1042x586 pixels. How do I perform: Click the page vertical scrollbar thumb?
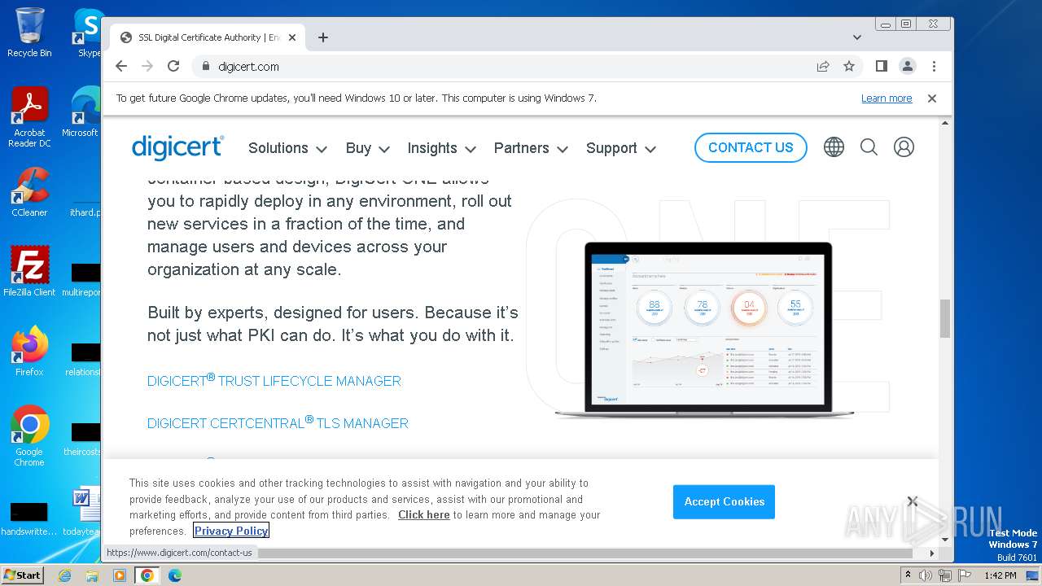point(945,318)
